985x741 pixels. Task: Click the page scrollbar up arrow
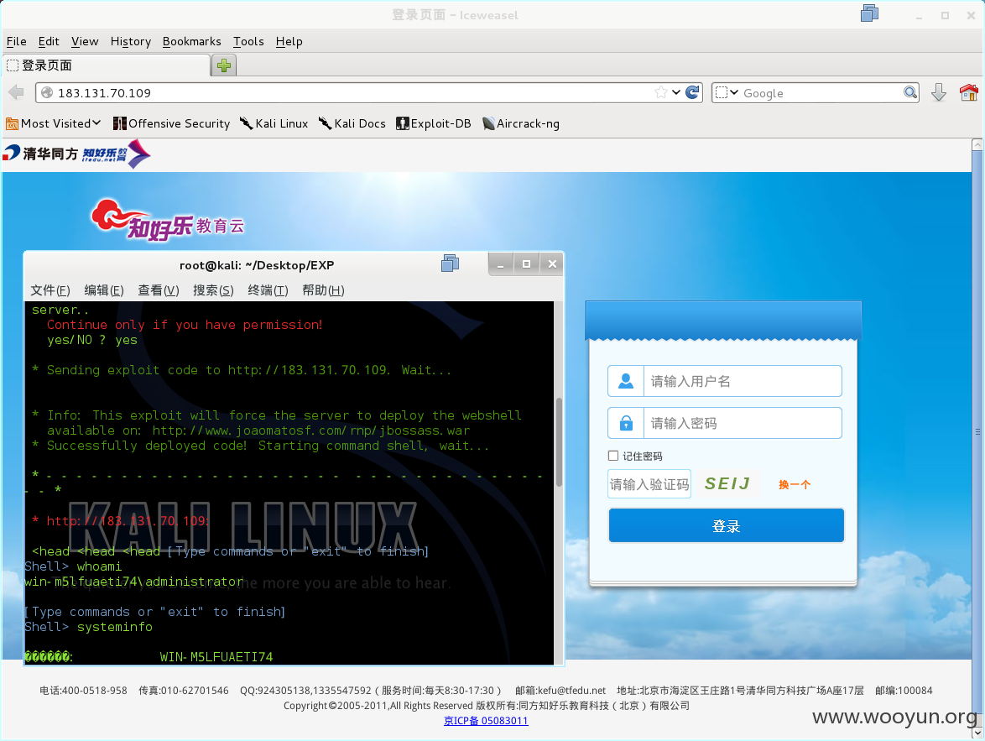point(977,144)
